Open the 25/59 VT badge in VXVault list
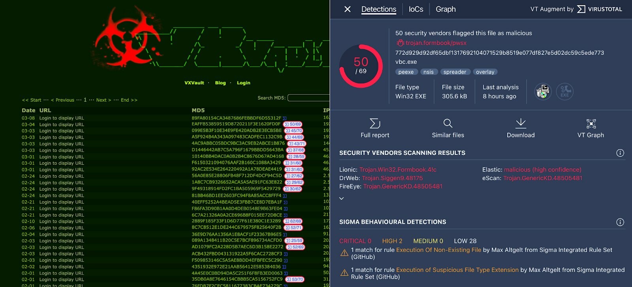 coord(294,240)
